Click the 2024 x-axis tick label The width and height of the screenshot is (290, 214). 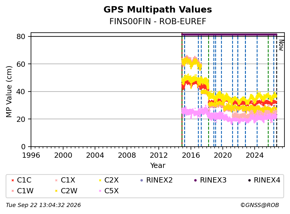[255, 155]
